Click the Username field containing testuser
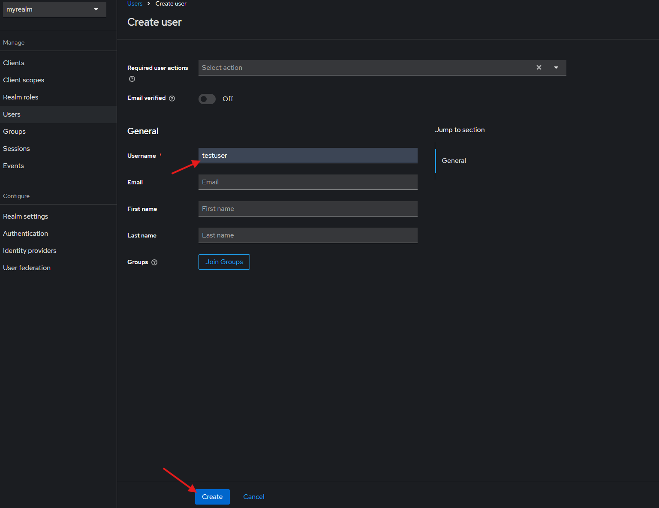 (x=308, y=156)
